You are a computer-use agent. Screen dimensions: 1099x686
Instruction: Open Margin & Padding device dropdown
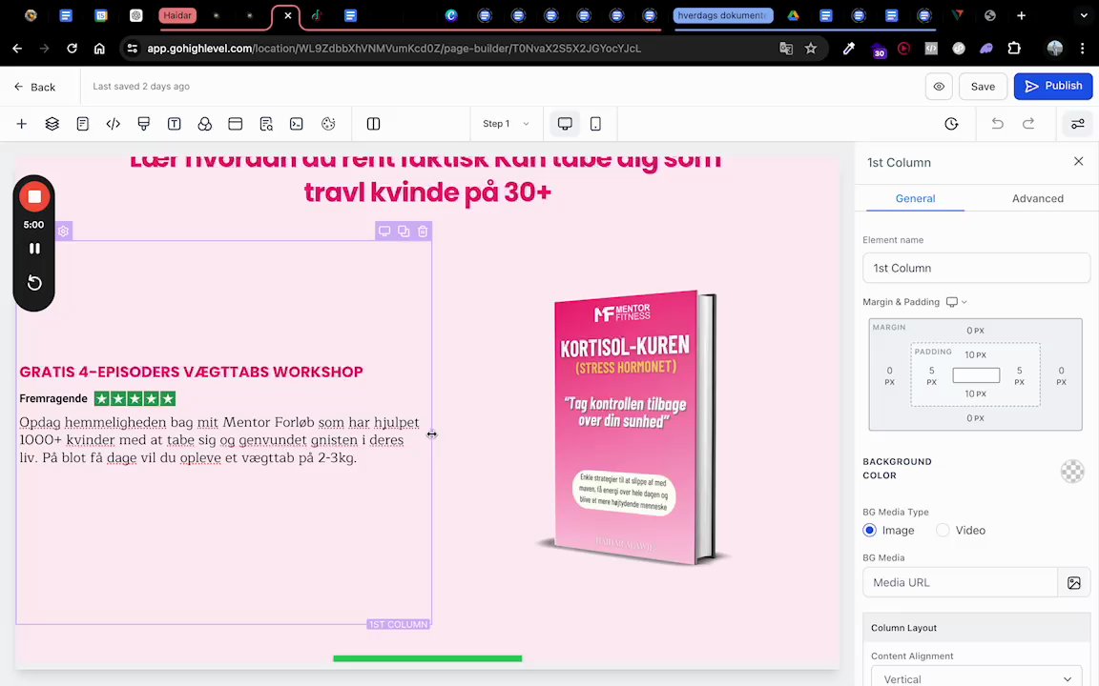pyautogui.click(x=957, y=302)
